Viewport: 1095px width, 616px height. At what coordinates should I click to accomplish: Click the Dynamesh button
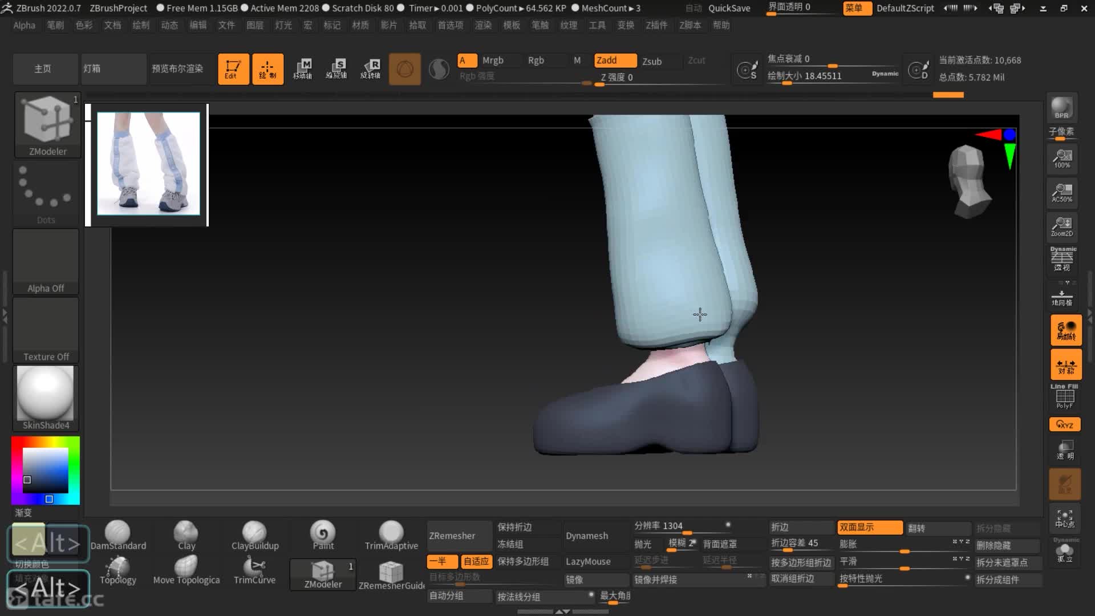[597, 536]
